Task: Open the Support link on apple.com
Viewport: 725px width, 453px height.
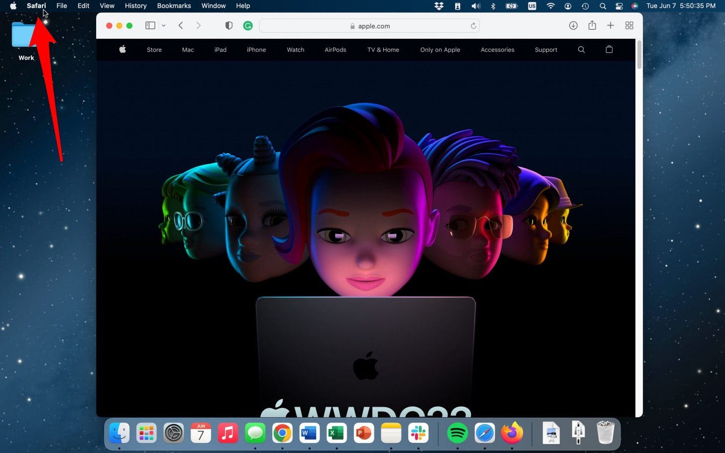Action: [x=546, y=50]
